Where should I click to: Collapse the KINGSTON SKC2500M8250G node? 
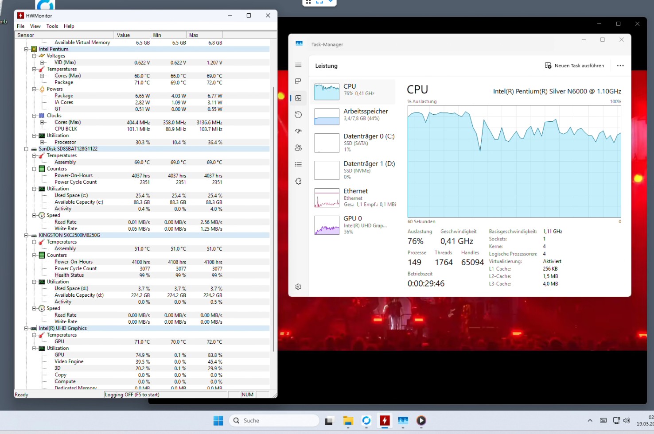[x=26, y=235]
